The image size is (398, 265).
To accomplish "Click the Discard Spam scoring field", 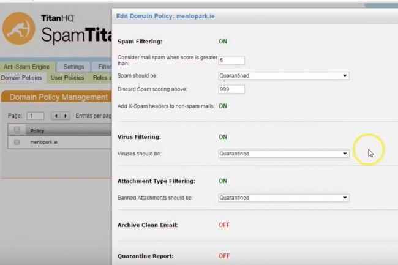I will (231, 89).
